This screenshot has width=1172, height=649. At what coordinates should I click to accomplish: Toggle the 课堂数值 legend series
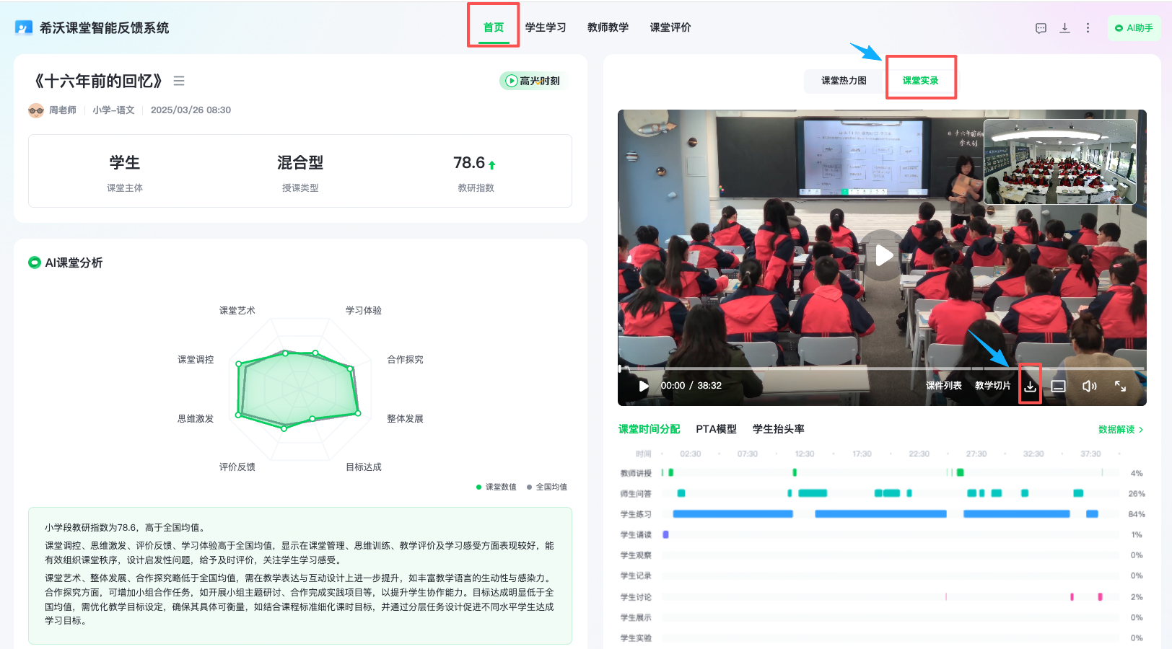click(x=497, y=487)
